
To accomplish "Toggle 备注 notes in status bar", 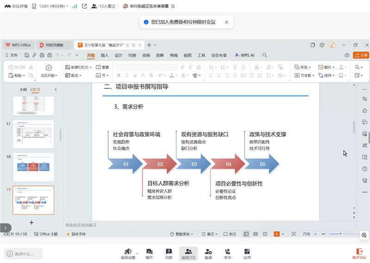I will [210, 234].
